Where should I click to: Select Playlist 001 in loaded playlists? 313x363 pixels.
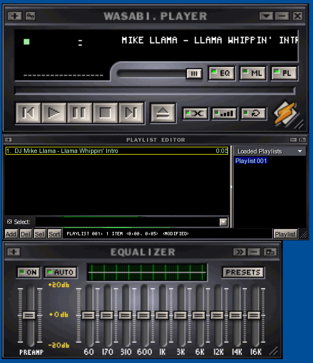coord(251,161)
